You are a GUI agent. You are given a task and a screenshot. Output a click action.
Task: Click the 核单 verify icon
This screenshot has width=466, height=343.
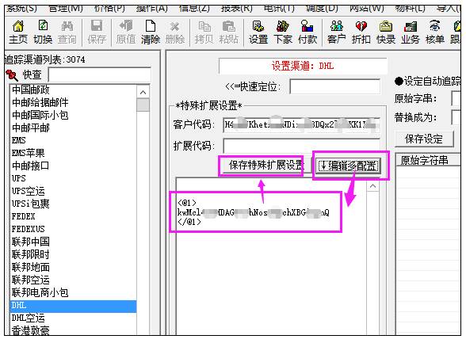pyautogui.click(x=434, y=26)
